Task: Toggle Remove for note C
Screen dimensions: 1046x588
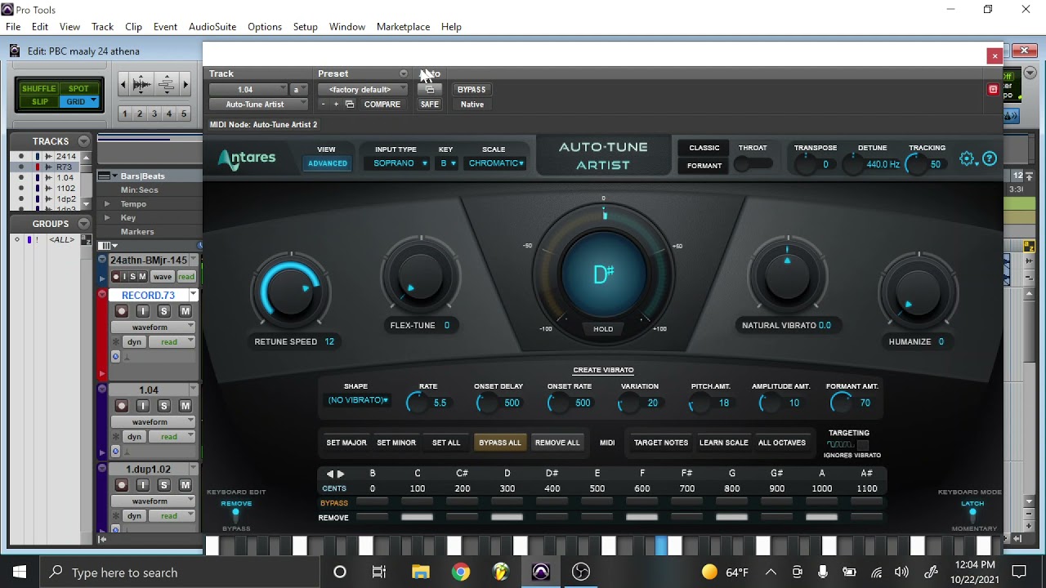Action: click(x=417, y=517)
